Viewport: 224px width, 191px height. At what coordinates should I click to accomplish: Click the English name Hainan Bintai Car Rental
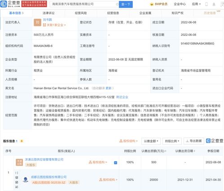coord(61,88)
